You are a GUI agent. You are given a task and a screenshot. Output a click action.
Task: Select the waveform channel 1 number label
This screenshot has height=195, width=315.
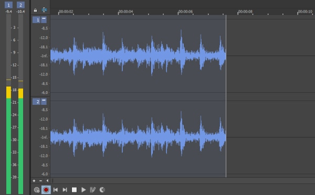pos(36,20)
